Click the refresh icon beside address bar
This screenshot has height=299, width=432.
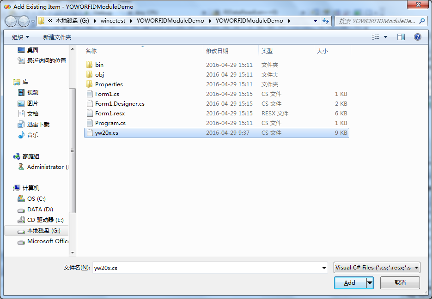[x=326, y=21]
